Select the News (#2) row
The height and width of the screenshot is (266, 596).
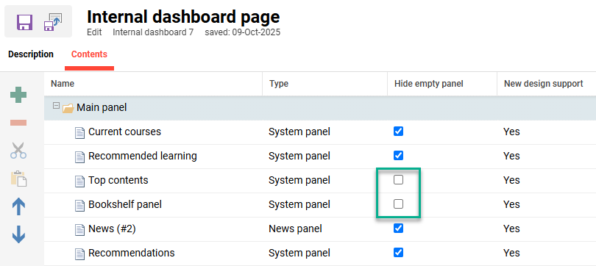pos(320,229)
